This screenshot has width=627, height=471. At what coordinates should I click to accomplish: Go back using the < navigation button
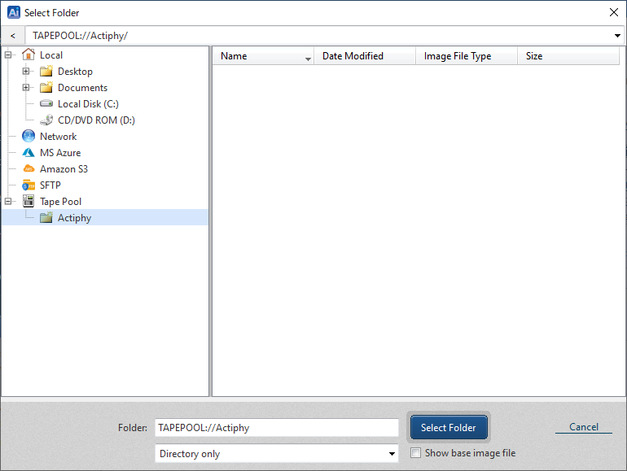[13, 36]
